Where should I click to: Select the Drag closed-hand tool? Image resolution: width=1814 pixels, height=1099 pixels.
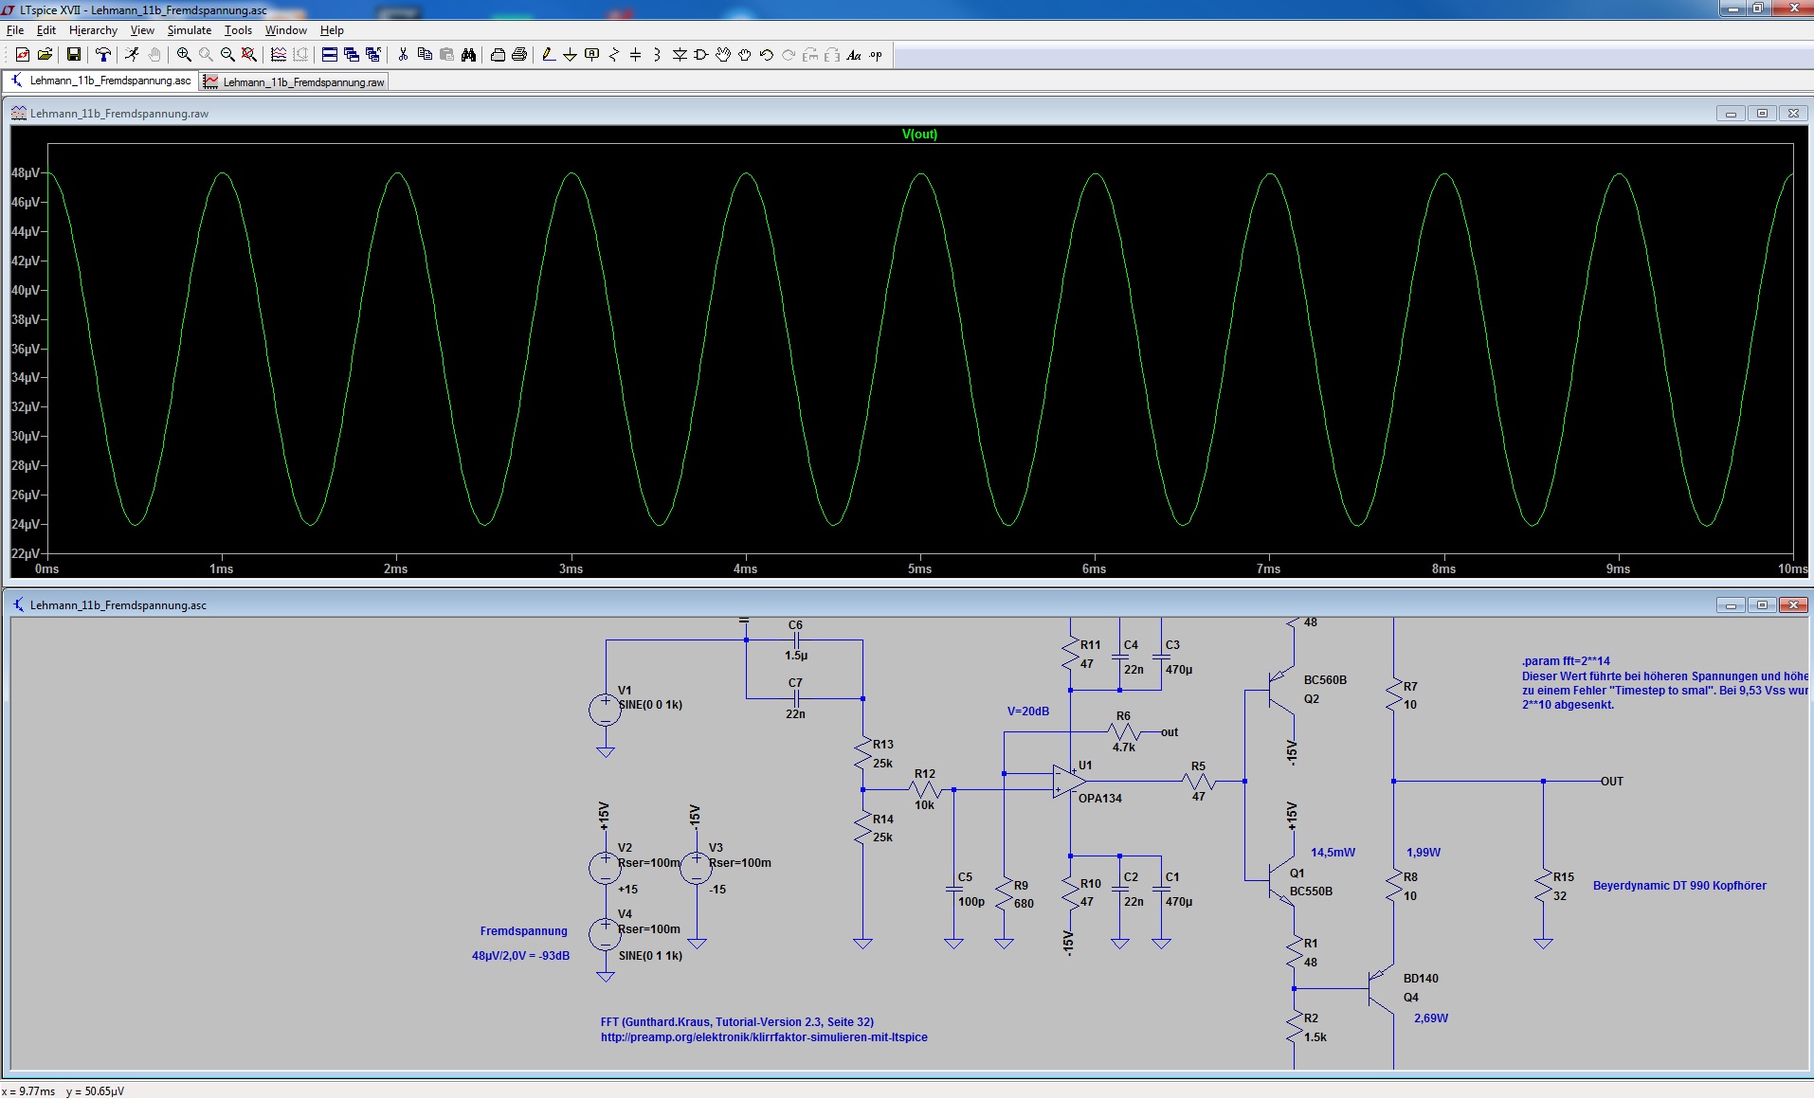[745, 55]
